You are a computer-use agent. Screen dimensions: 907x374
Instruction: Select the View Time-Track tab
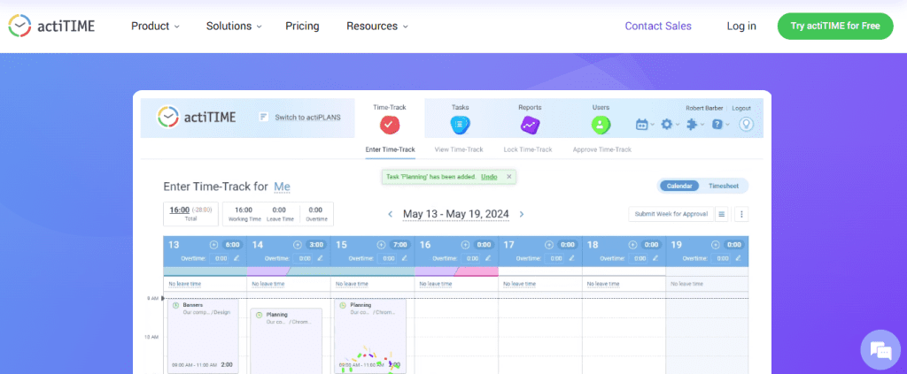coord(459,149)
